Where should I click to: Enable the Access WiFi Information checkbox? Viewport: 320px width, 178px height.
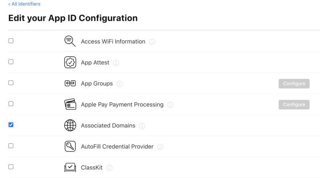(11, 41)
